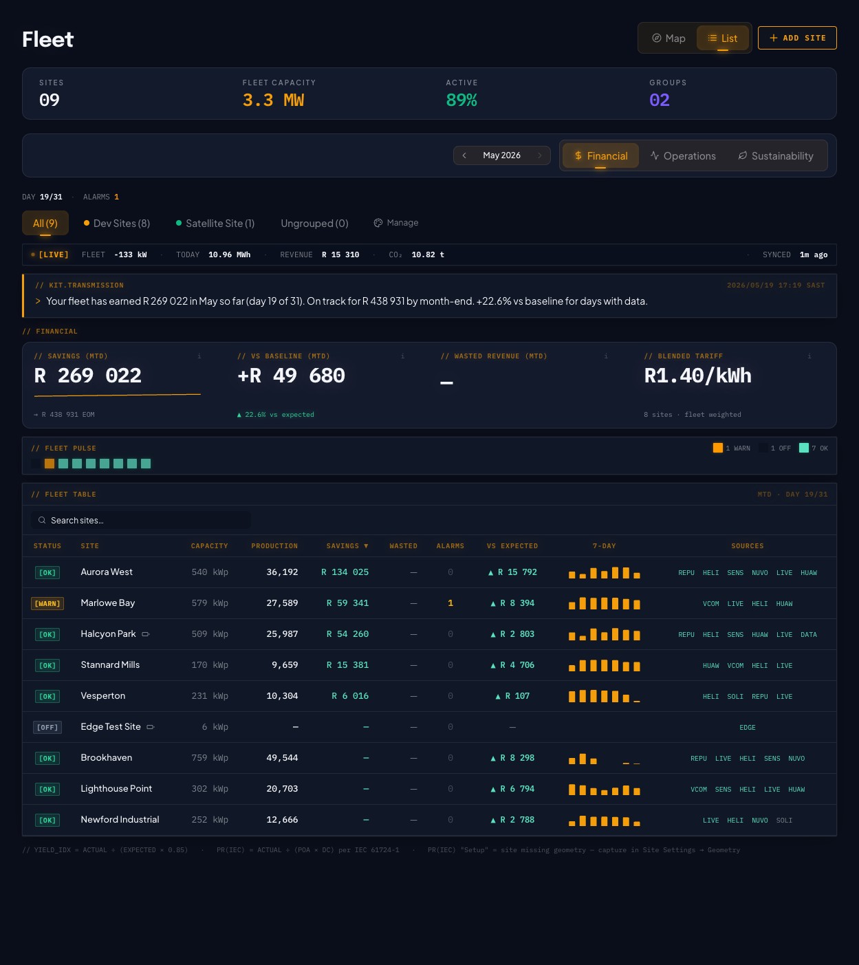Screen dimensions: 859x965
Task: Sort by Production column header
Action: (x=274, y=546)
